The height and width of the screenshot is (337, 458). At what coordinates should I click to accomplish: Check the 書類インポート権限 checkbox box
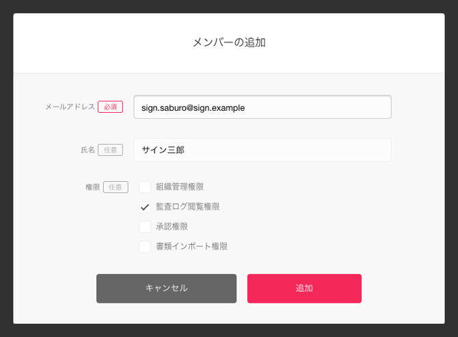(x=145, y=247)
